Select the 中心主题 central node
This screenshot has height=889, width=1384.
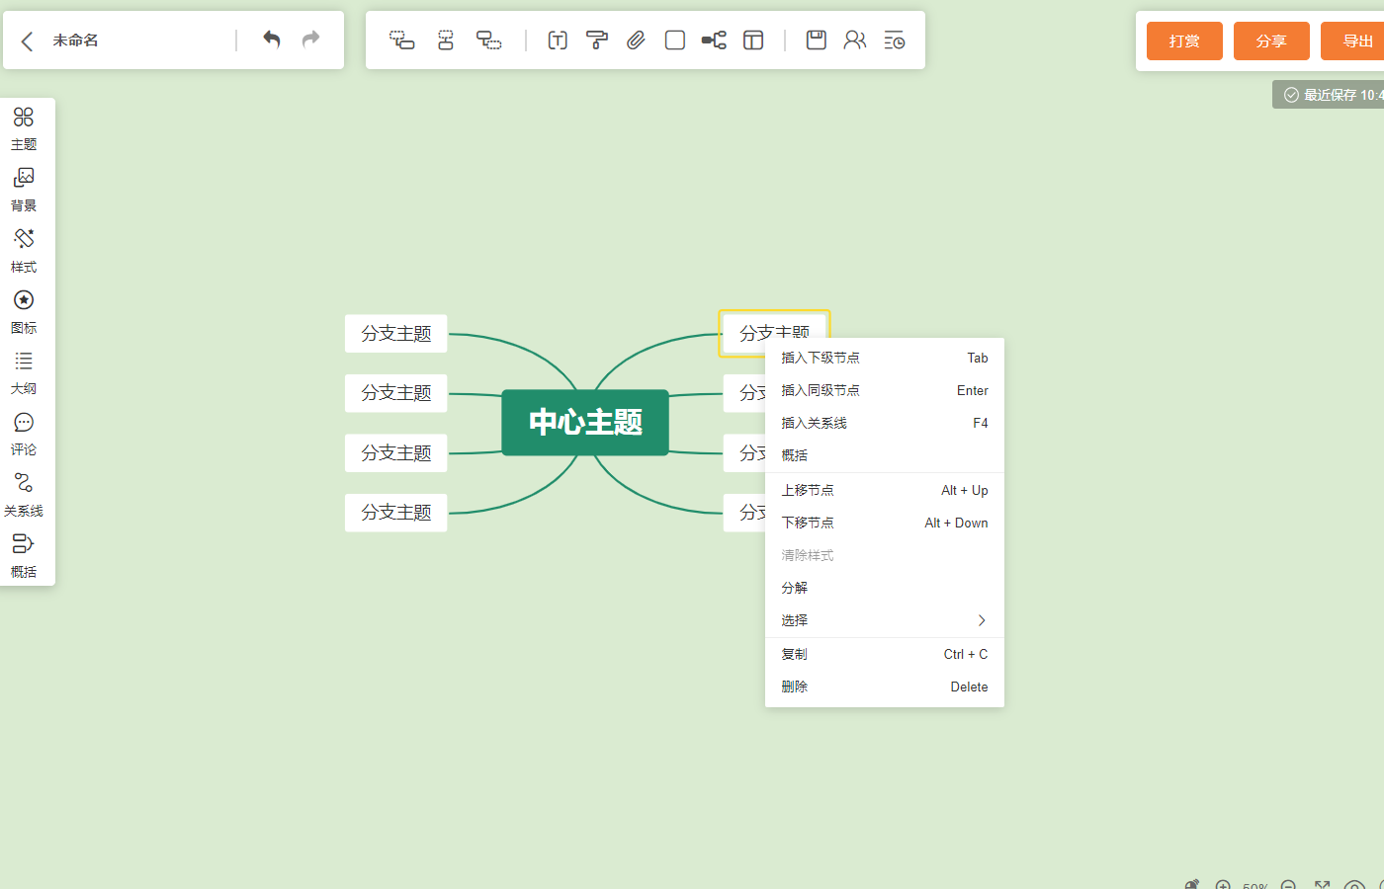[x=585, y=423]
